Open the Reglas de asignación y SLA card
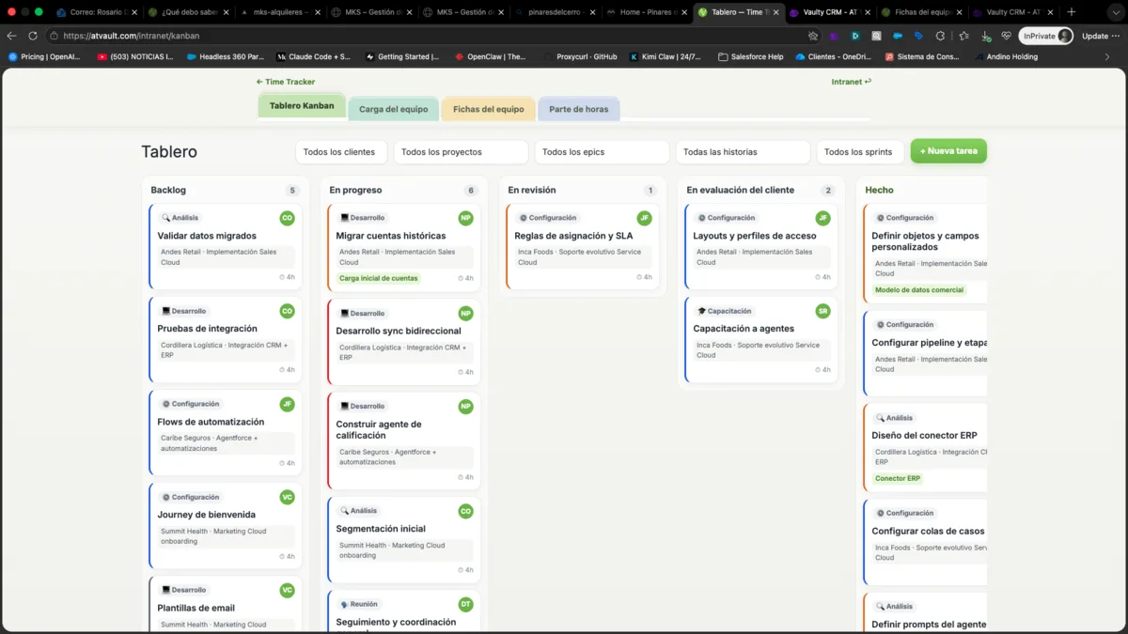 click(583, 247)
